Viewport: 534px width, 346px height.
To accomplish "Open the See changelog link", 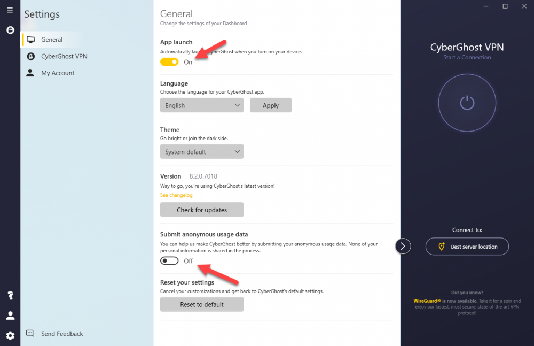I will pos(176,195).
